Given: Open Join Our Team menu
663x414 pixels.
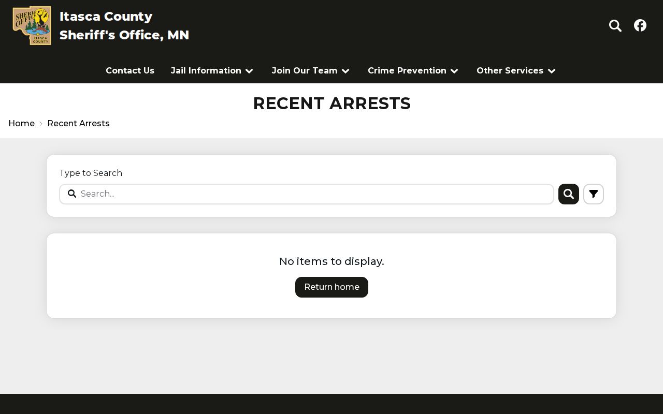Looking at the screenshot, I should coord(305,70).
